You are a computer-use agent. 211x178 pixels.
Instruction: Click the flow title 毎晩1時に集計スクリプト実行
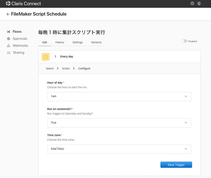click(71, 32)
